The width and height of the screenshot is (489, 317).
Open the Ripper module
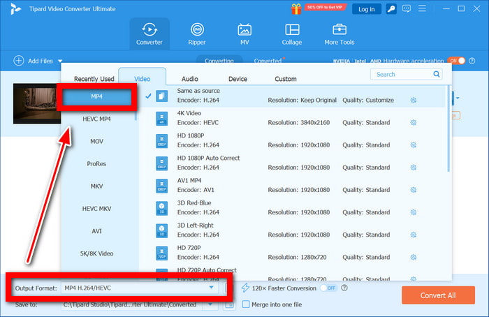point(197,34)
